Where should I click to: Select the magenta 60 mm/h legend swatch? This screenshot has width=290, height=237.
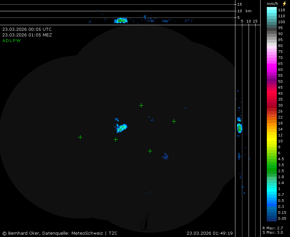[x=272, y=70]
